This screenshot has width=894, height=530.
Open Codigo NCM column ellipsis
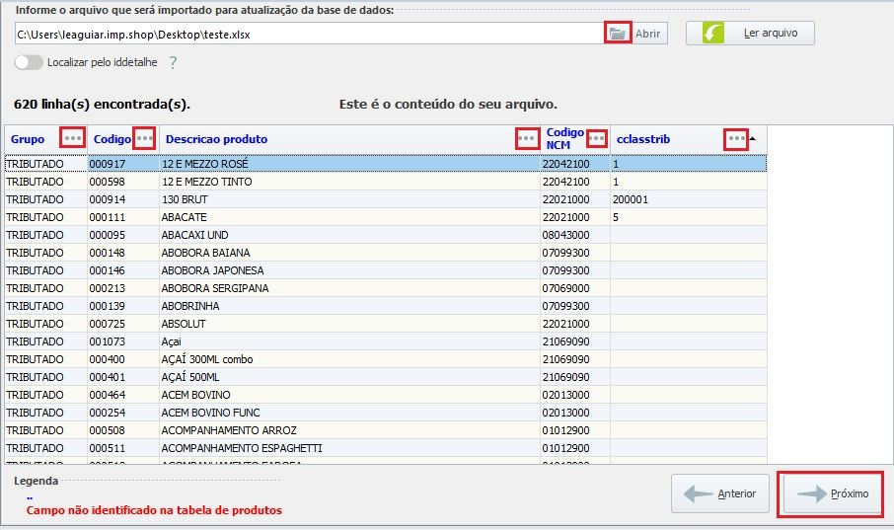[597, 138]
